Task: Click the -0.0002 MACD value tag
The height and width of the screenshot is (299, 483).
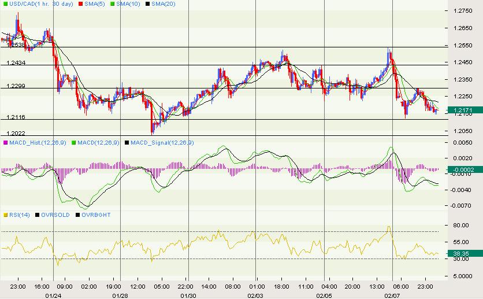Action: pyautogui.click(x=465, y=169)
